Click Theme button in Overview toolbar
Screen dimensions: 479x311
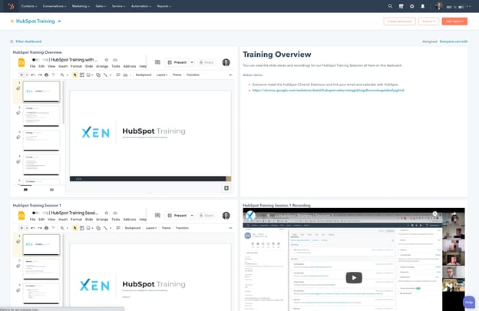coord(177,74)
